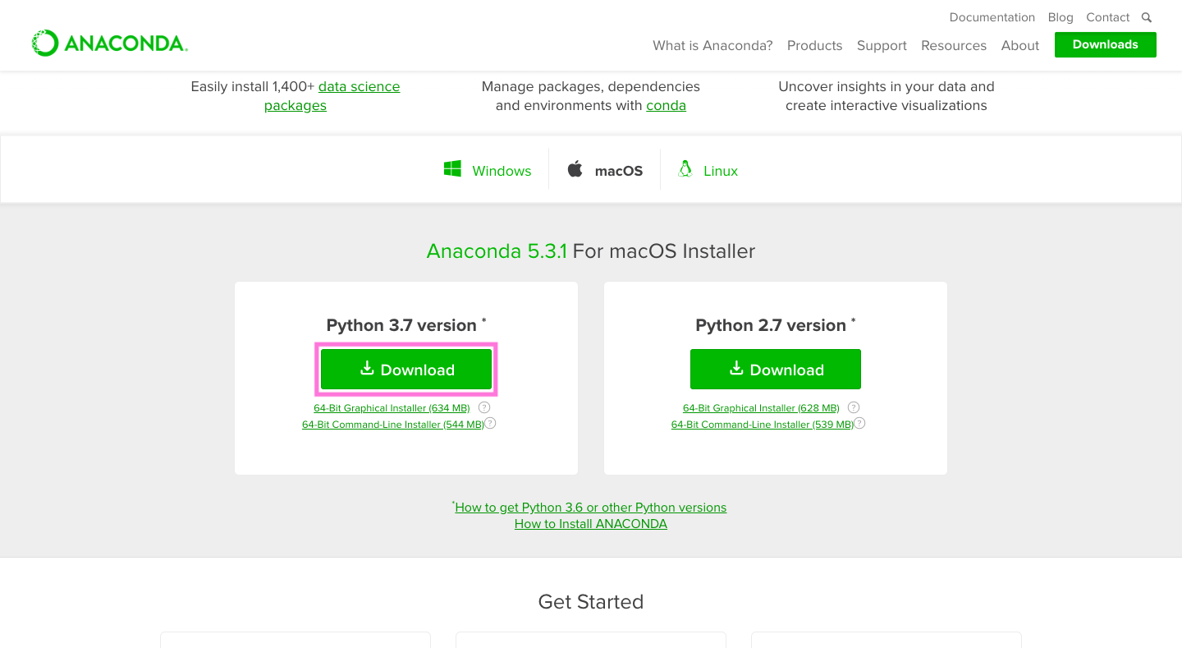
Task: Download the Python 3.7 version
Action: [x=406, y=370]
